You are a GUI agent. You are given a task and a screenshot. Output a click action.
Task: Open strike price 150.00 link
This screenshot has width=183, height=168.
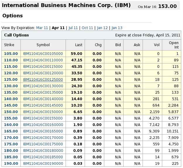[x=11, y=112]
